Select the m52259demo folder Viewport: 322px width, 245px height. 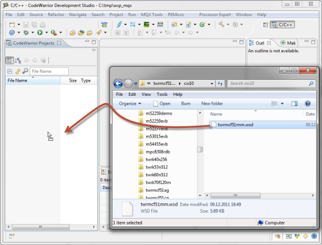pyautogui.click(x=159, y=113)
